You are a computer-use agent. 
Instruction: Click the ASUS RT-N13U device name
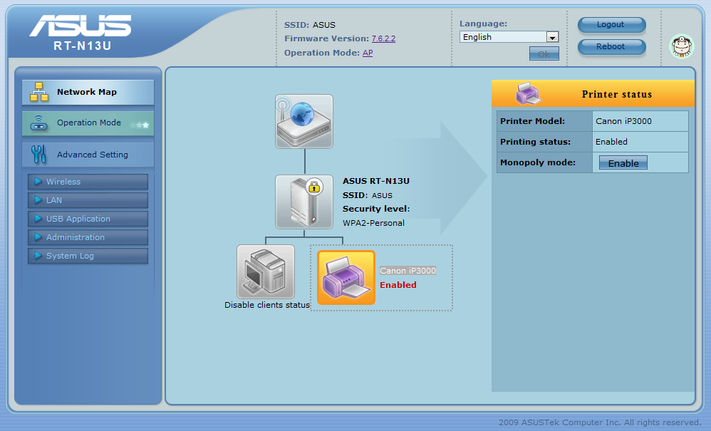(376, 181)
